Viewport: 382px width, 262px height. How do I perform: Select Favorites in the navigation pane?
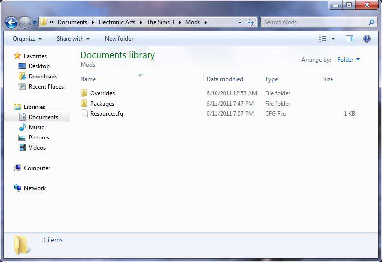point(35,56)
